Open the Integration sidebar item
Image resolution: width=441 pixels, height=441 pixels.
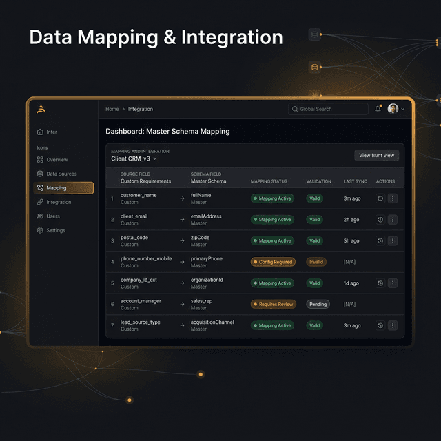[x=58, y=202]
